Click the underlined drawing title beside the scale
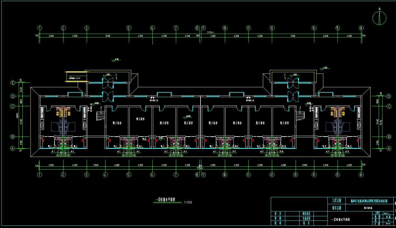 (165, 200)
